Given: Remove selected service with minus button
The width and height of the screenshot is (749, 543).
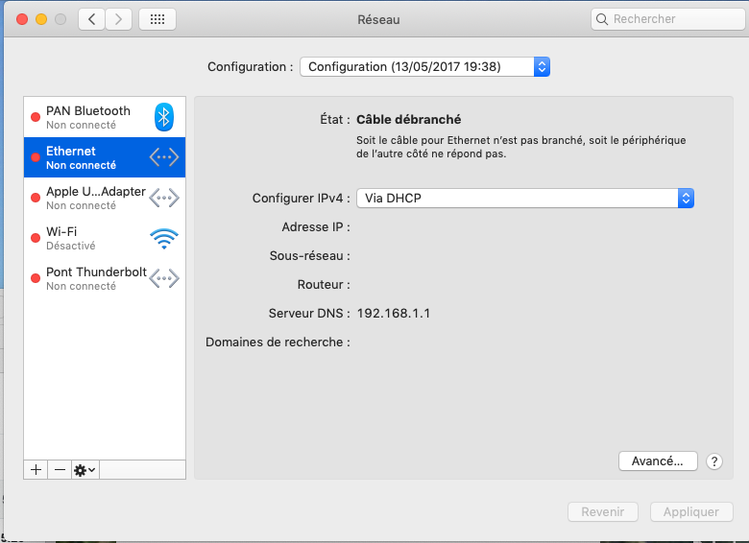Looking at the screenshot, I should [60, 469].
